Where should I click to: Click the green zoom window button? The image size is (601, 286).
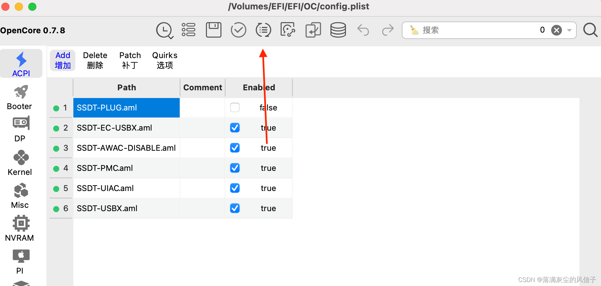(32, 7)
